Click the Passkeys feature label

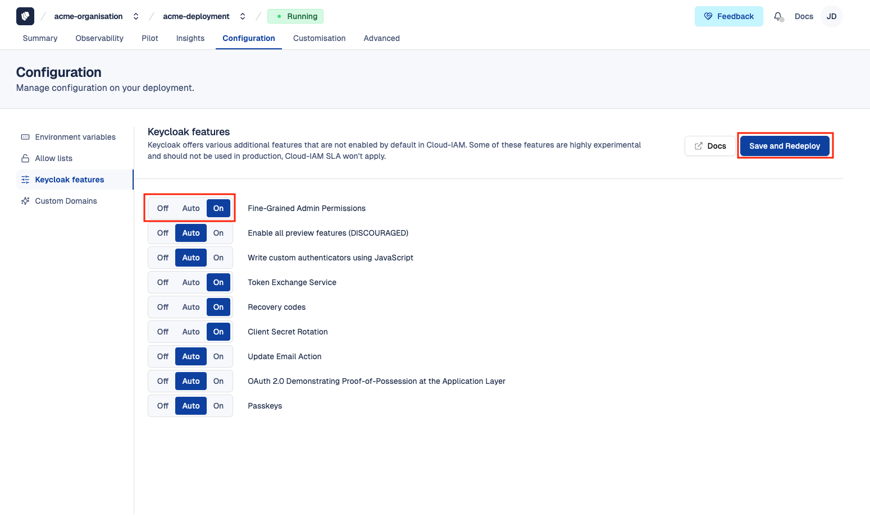[265, 406]
